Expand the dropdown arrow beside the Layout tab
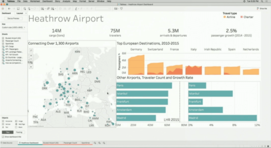The image size is (271, 148). click(26, 13)
